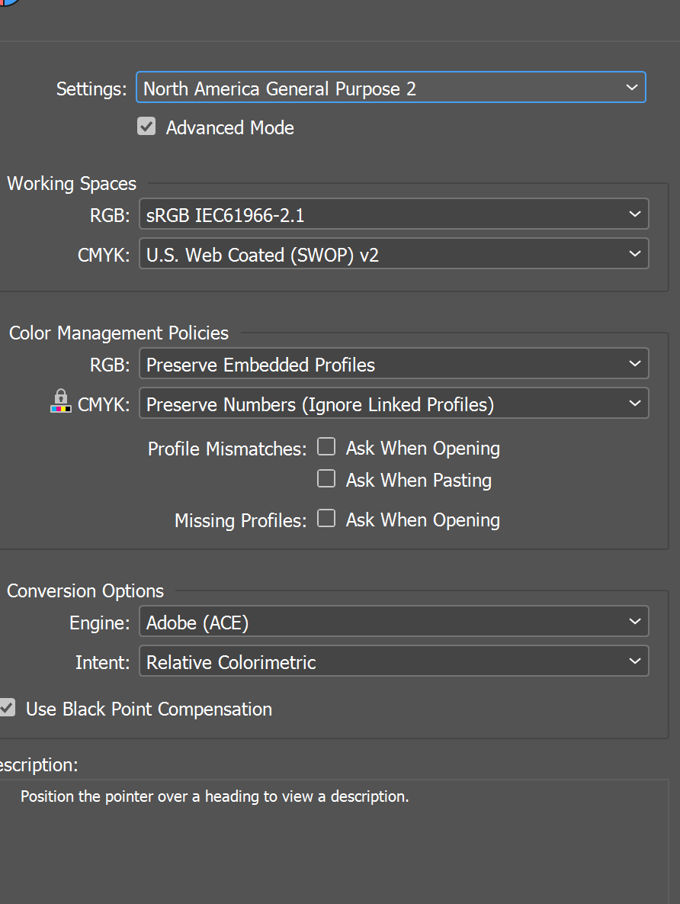Disable Use Black Point Compensation
Image resolution: width=680 pixels, height=904 pixels.
[x=7, y=708]
